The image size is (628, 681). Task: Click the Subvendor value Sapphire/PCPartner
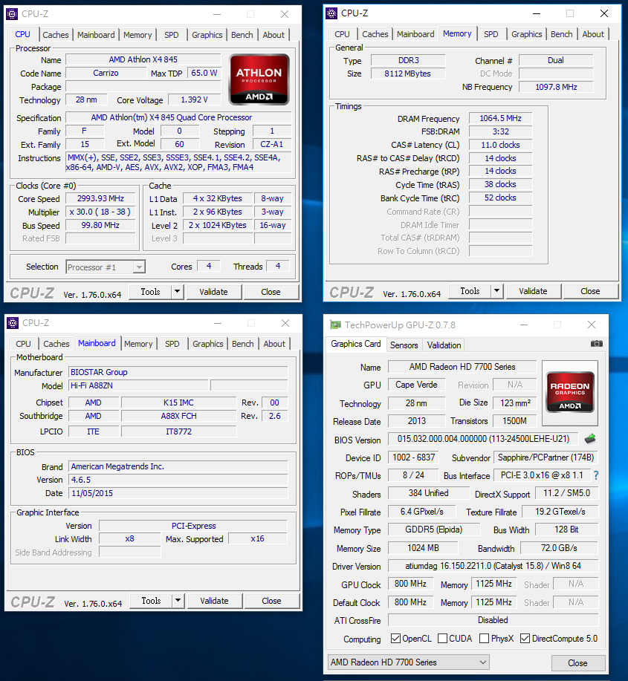[546, 457]
